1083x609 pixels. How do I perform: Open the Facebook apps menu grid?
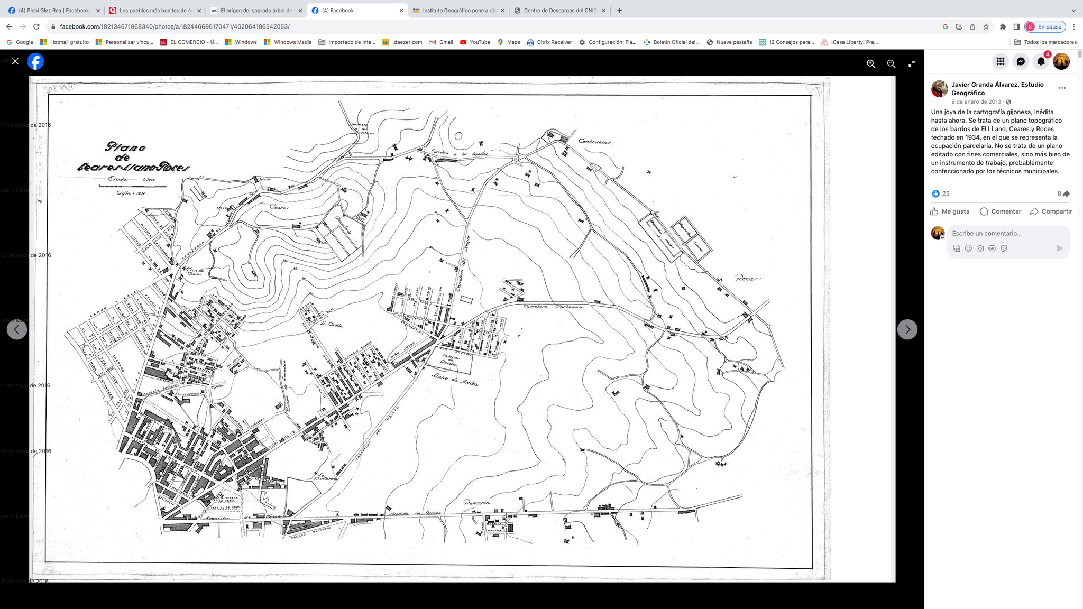(1000, 61)
